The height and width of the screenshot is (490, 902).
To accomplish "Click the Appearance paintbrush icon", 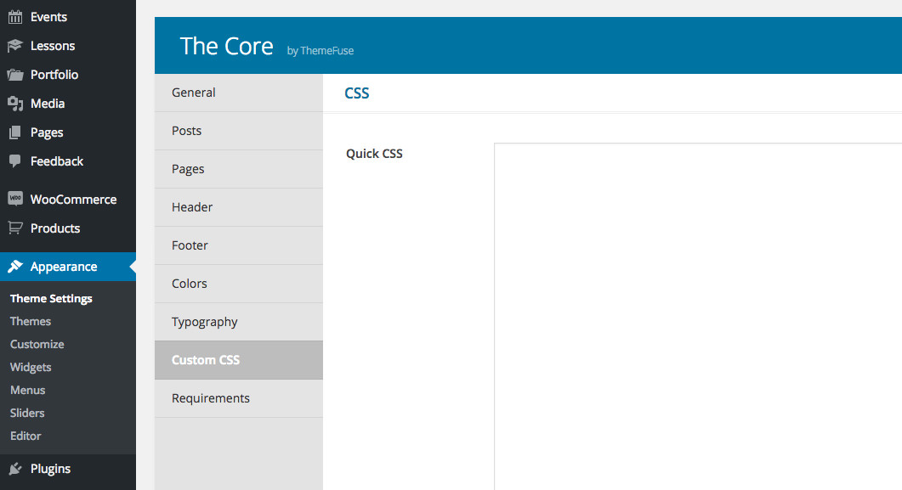I will coord(15,267).
